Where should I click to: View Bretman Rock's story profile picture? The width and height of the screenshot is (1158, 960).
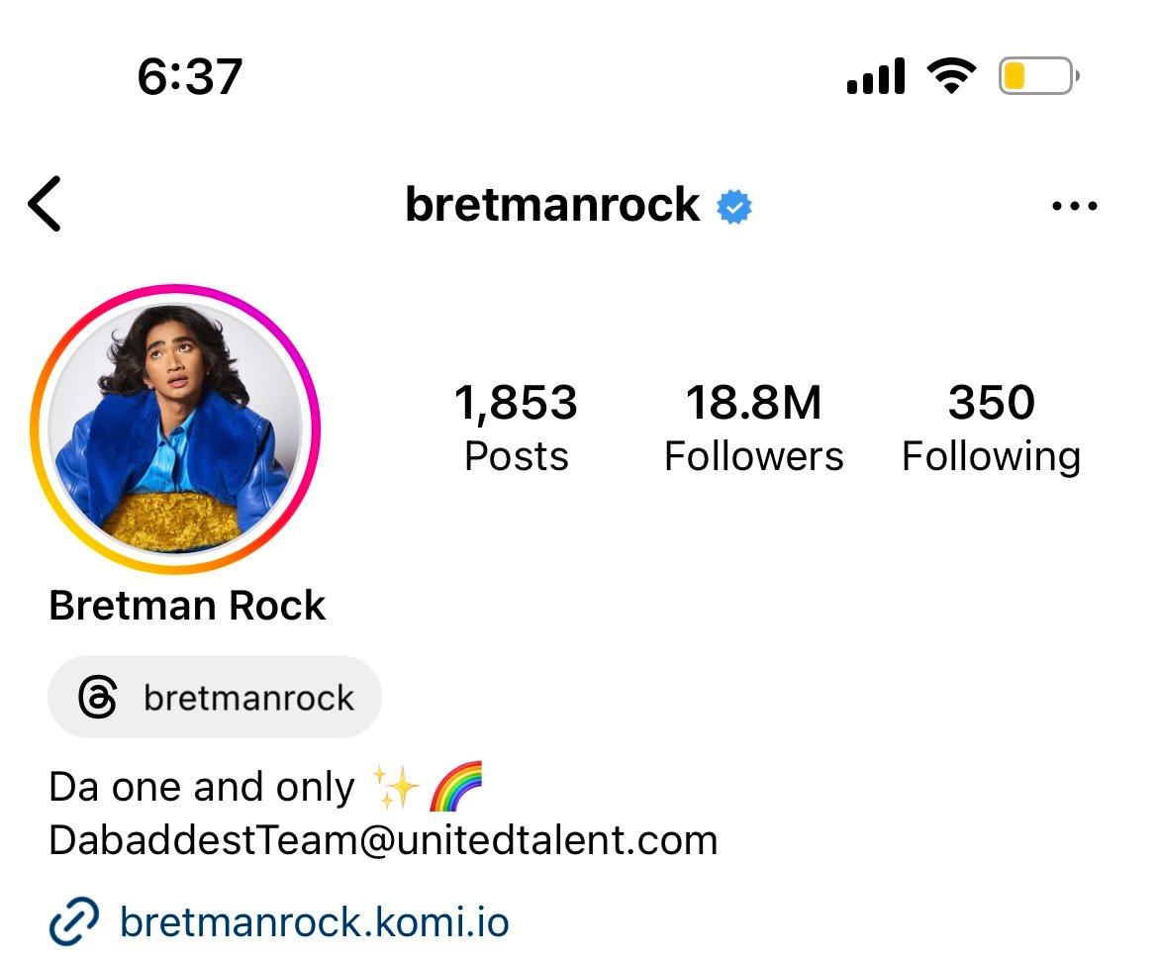175,430
